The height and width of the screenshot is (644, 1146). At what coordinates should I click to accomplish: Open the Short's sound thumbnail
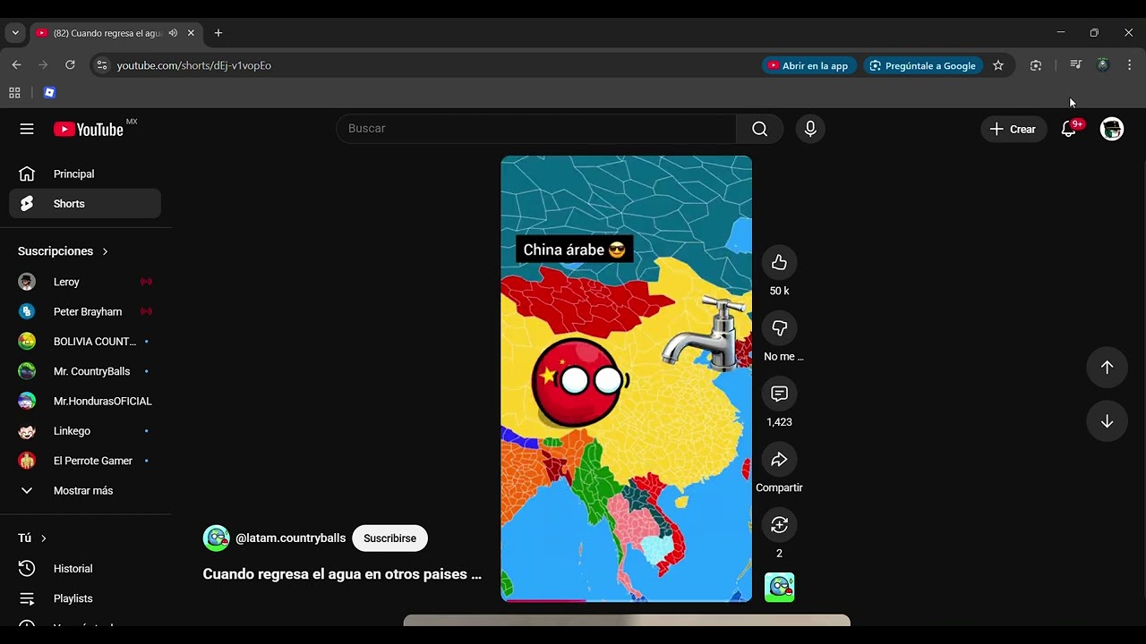pyautogui.click(x=779, y=587)
